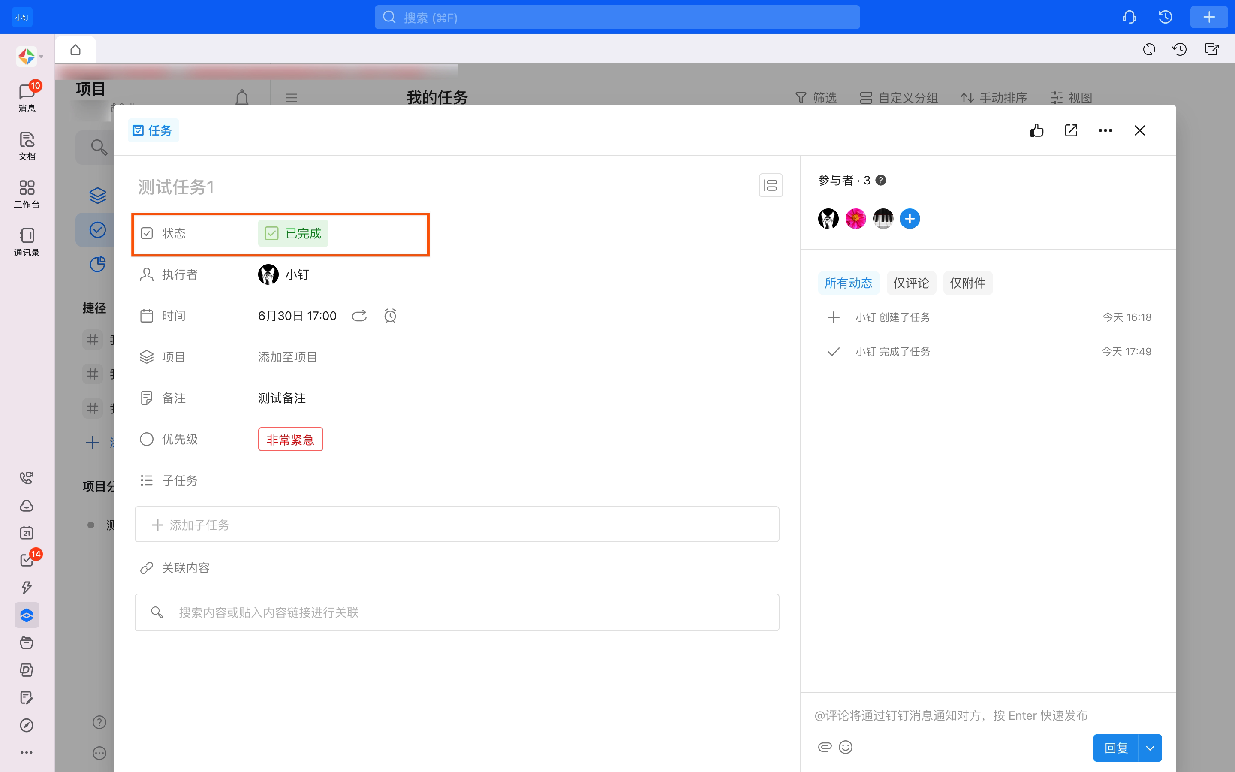Switch to 仅评论 tab
The image size is (1235, 772).
click(911, 283)
